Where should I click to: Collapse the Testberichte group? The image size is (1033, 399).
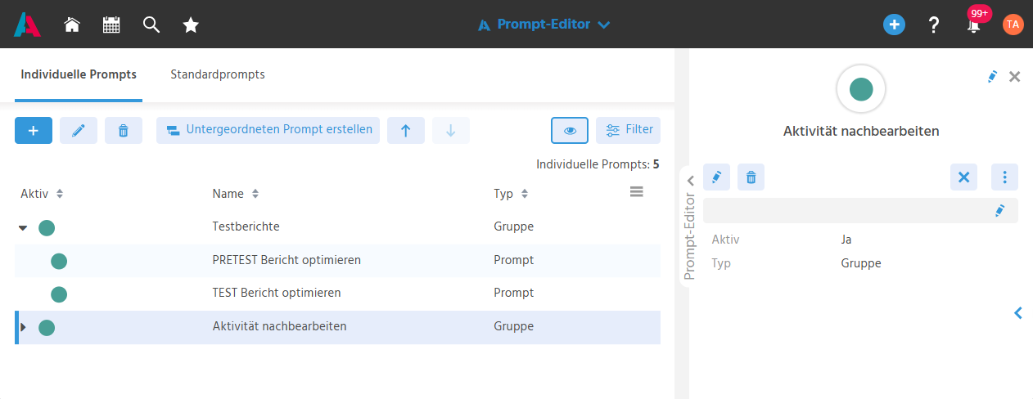coord(23,228)
